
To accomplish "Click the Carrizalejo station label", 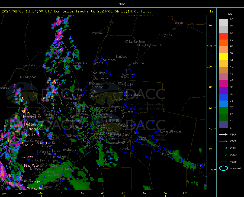I will pos(31,181).
